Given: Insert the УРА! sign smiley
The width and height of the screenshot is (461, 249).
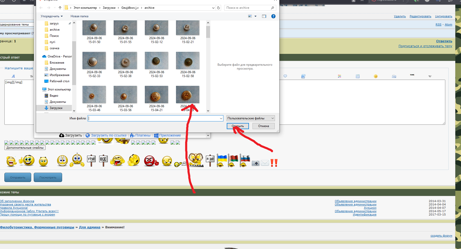Looking at the screenshot, I should tap(91, 161).
